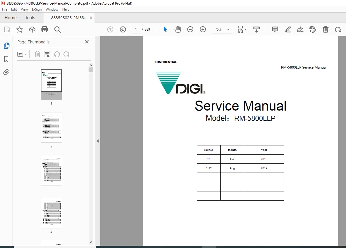Select the Highlight text tool
The image size is (346, 248).
pyautogui.click(x=288, y=29)
